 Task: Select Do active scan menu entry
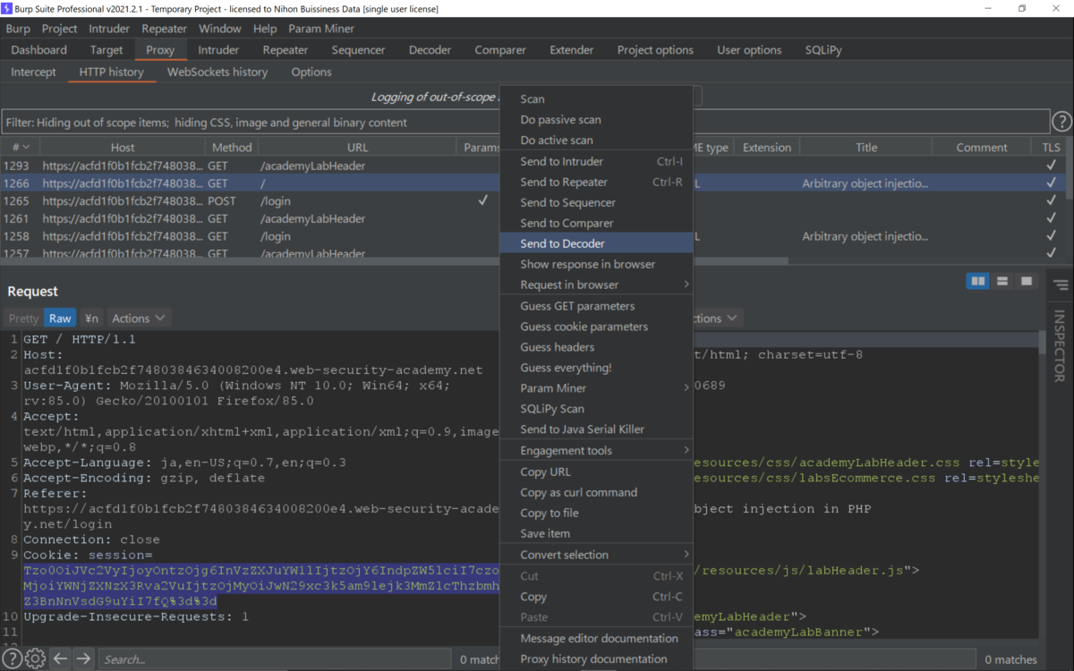tap(597, 140)
